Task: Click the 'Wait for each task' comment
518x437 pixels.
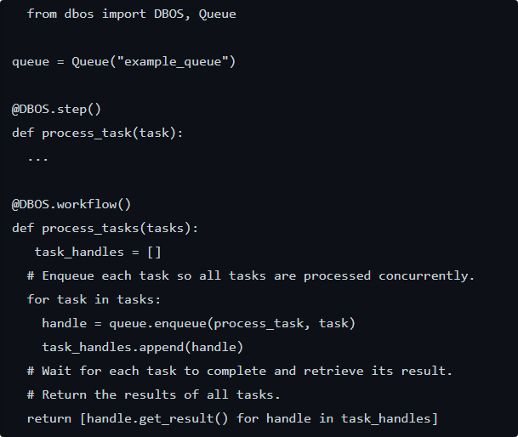Action: 240,371
